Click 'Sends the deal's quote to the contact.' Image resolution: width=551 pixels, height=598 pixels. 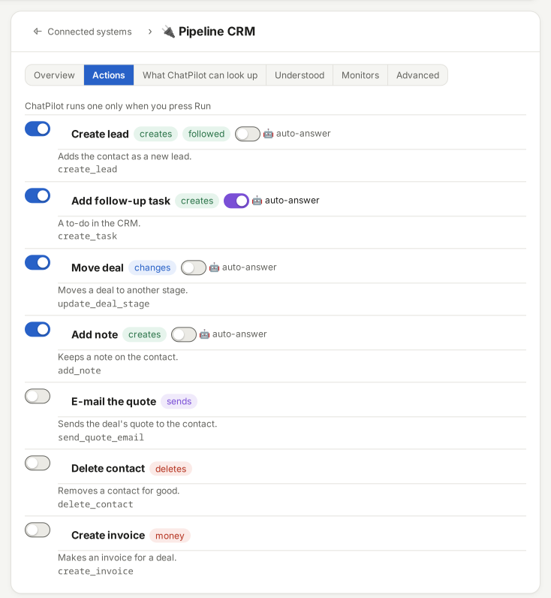(137, 424)
